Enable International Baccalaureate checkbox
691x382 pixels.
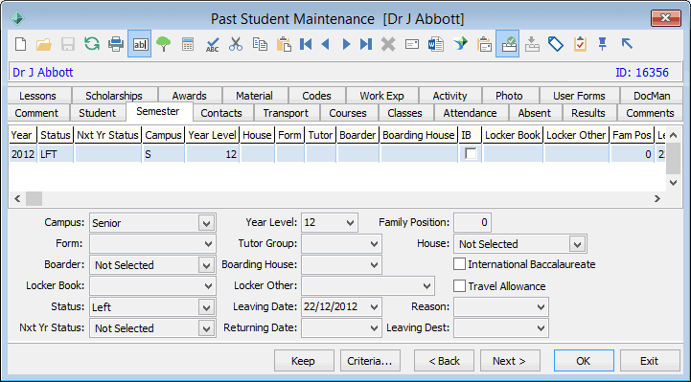[460, 264]
